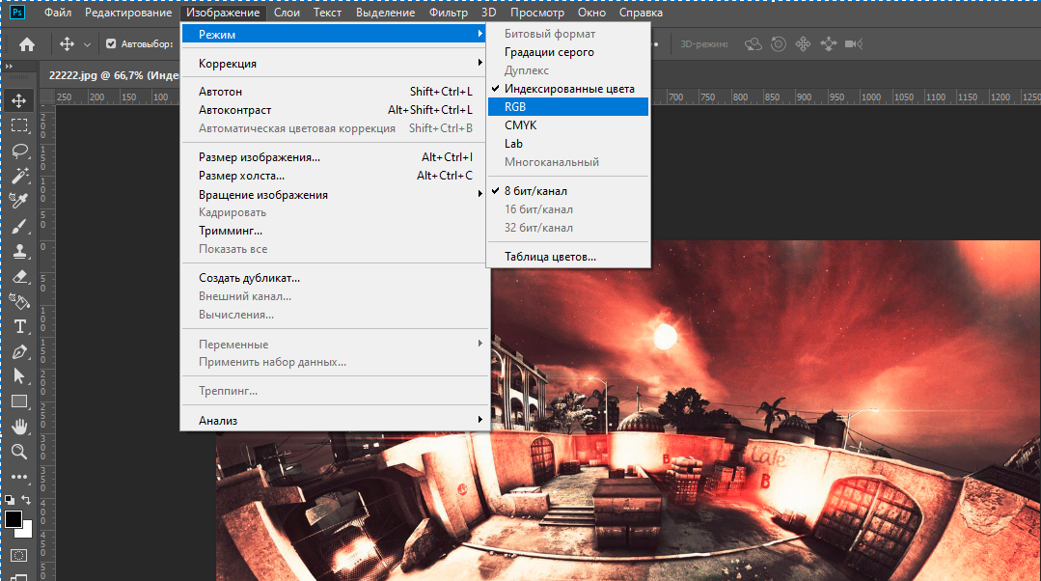
Task: Expand the Анализ submenu
Action: click(x=336, y=421)
